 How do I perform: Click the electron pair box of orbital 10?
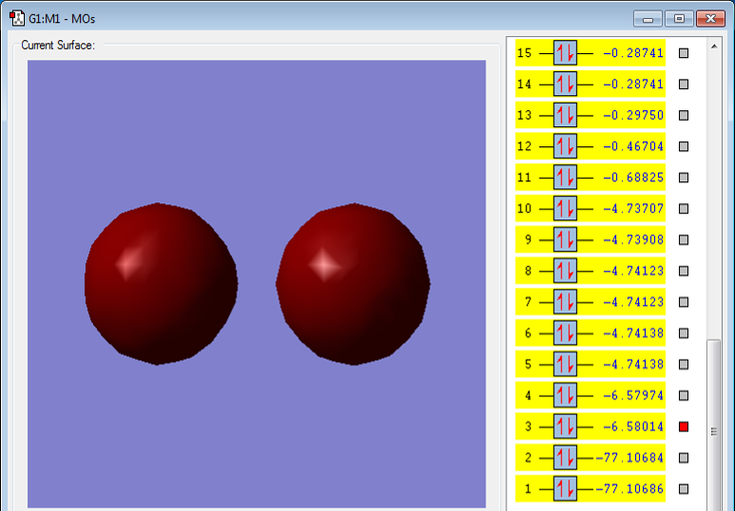tap(565, 208)
